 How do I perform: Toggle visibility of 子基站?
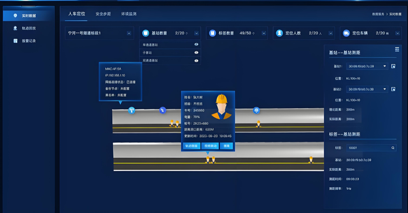[196, 52]
